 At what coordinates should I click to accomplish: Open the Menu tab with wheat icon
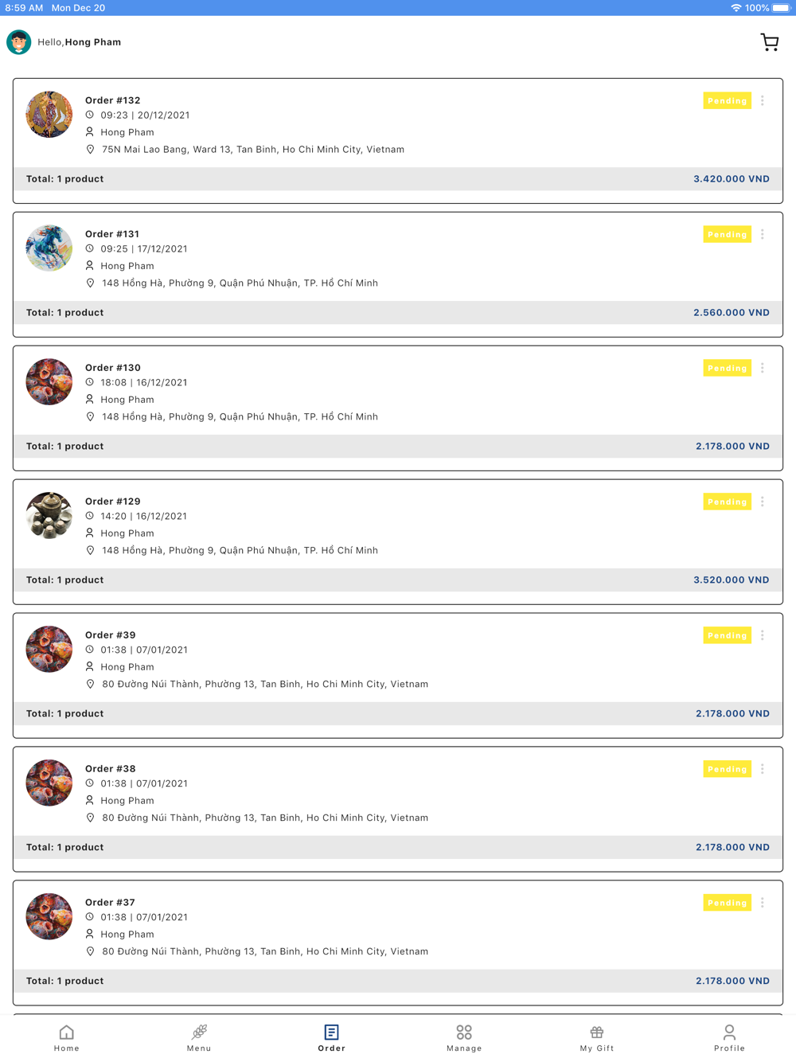[199, 1037]
